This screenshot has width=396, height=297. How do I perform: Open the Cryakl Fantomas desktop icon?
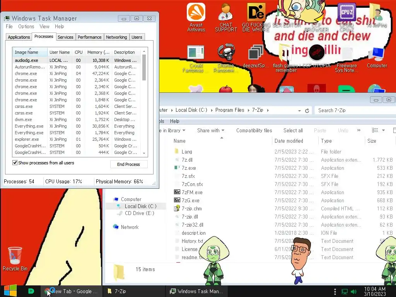tap(196, 58)
